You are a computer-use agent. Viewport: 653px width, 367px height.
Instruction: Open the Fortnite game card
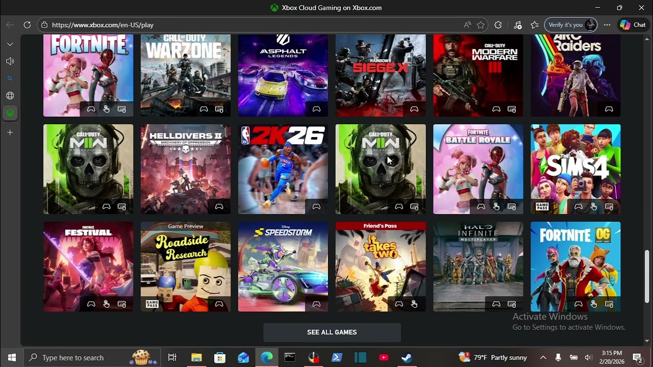click(x=88, y=75)
